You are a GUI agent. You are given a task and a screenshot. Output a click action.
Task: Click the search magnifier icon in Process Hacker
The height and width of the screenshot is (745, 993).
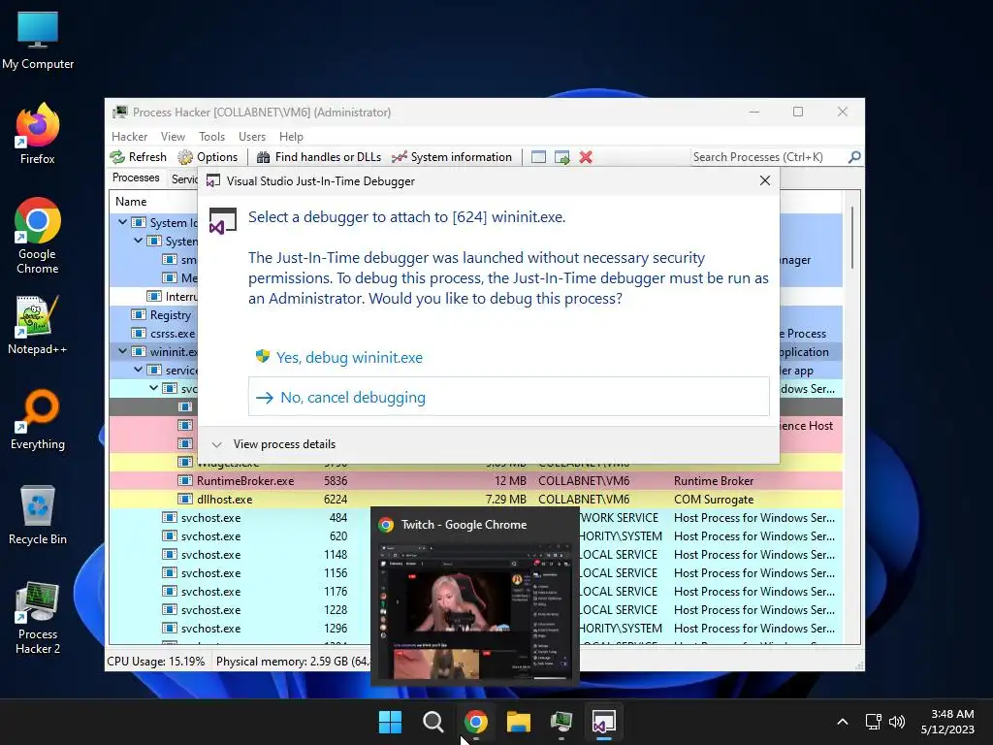pyautogui.click(x=854, y=156)
